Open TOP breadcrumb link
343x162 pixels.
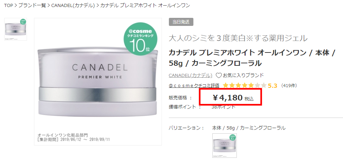pos(8,6)
